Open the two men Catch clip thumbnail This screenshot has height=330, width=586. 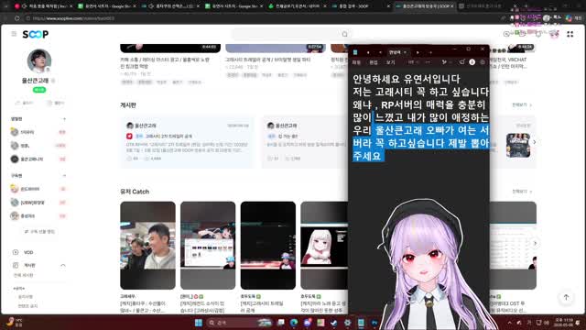(147, 245)
